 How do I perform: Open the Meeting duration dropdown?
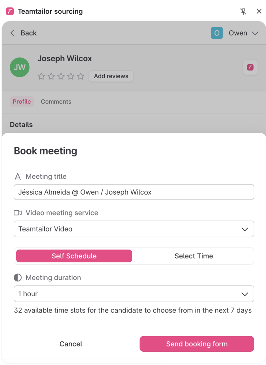[x=134, y=294]
